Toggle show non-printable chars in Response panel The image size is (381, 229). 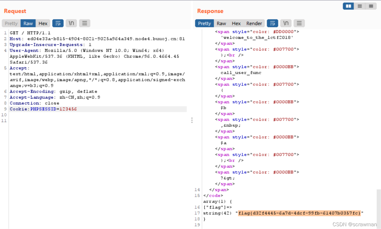pos(286,23)
